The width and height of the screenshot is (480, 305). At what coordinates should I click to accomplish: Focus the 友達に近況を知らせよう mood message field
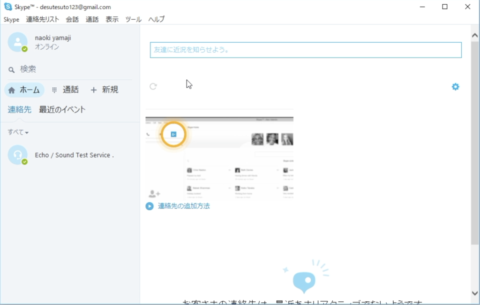coord(306,50)
